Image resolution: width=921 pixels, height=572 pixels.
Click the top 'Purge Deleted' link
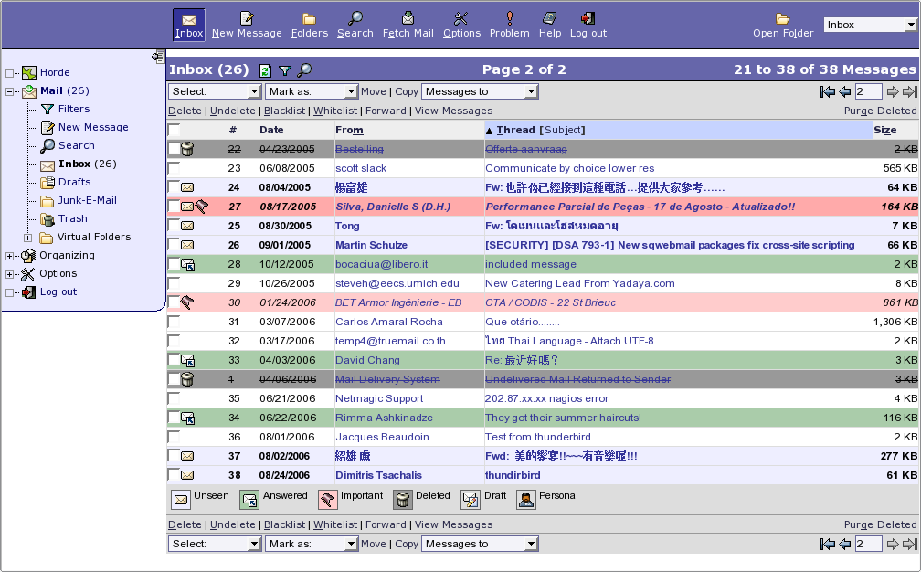[x=880, y=111]
